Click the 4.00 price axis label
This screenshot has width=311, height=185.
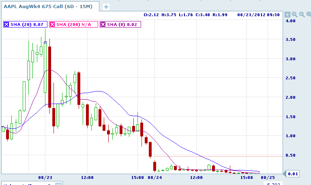(x=290, y=21)
